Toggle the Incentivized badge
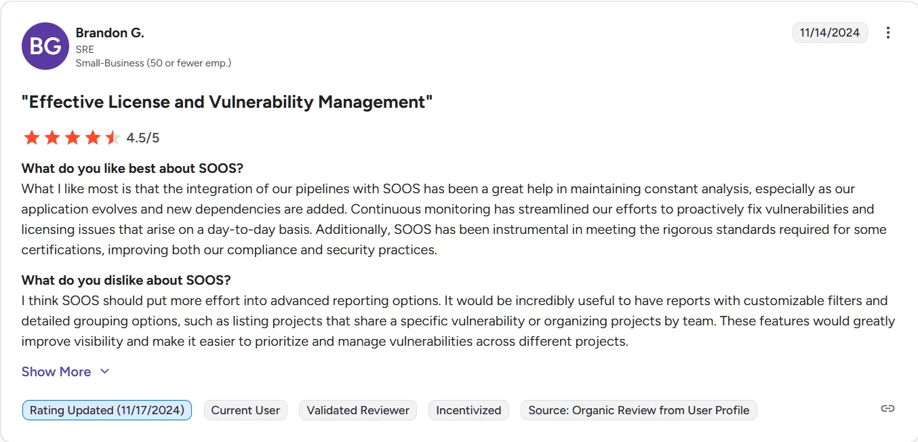This screenshot has height=442, width=918. coord(468,409)
